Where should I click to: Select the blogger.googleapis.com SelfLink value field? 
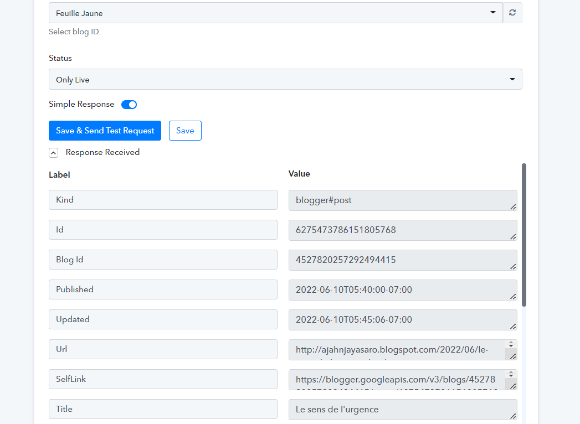(x=403, y=380)
